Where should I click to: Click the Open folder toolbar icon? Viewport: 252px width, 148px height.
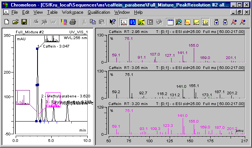pyautogui.click(x=15, y=22)
